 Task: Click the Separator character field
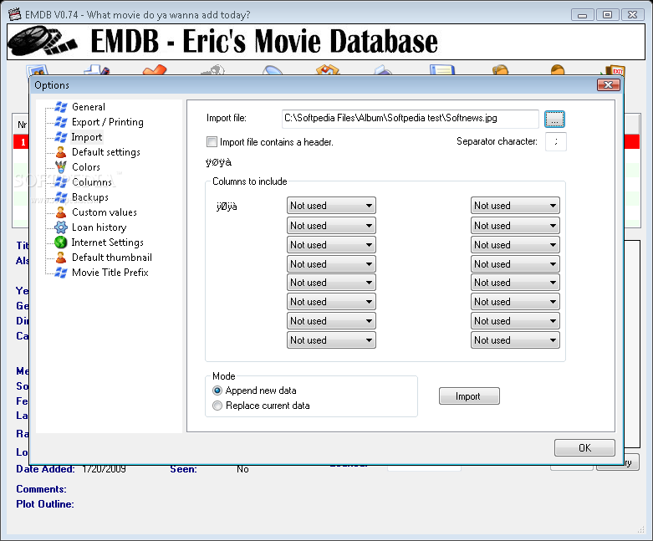click(555, 141)
